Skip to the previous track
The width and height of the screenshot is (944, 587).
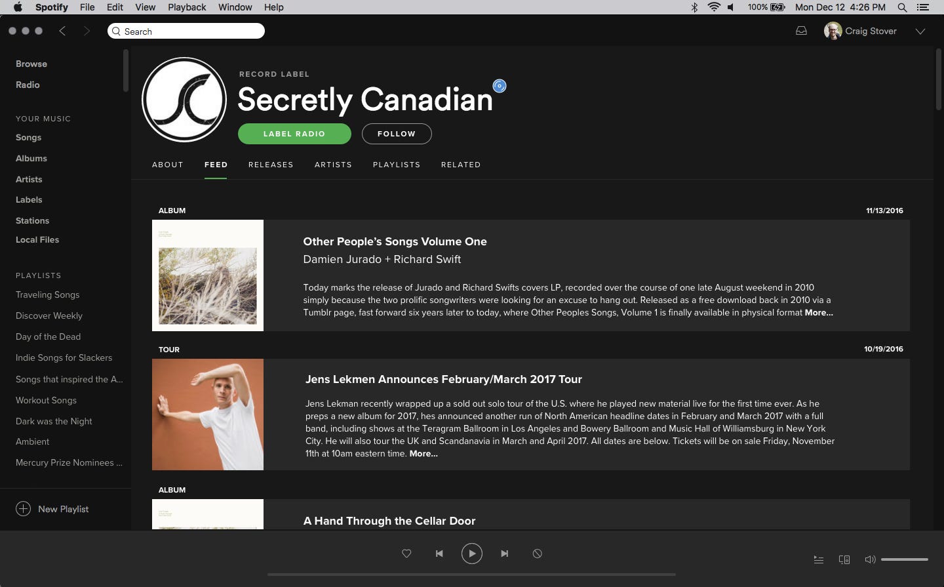point(439,554)
